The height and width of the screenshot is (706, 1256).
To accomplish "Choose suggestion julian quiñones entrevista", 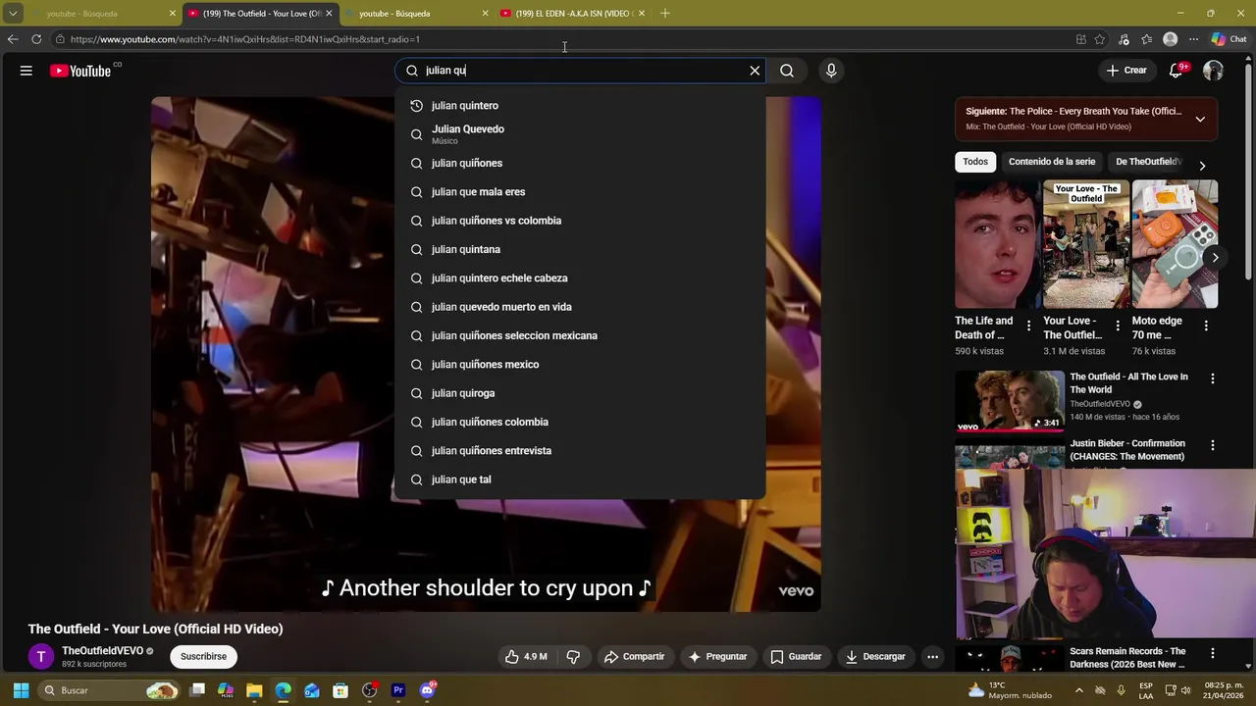I will (580, 451).
